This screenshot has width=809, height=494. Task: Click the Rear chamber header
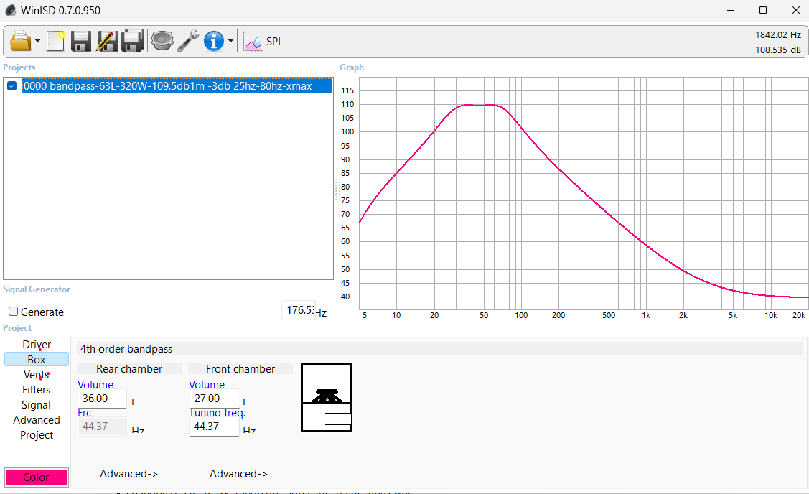coord(129,368)
